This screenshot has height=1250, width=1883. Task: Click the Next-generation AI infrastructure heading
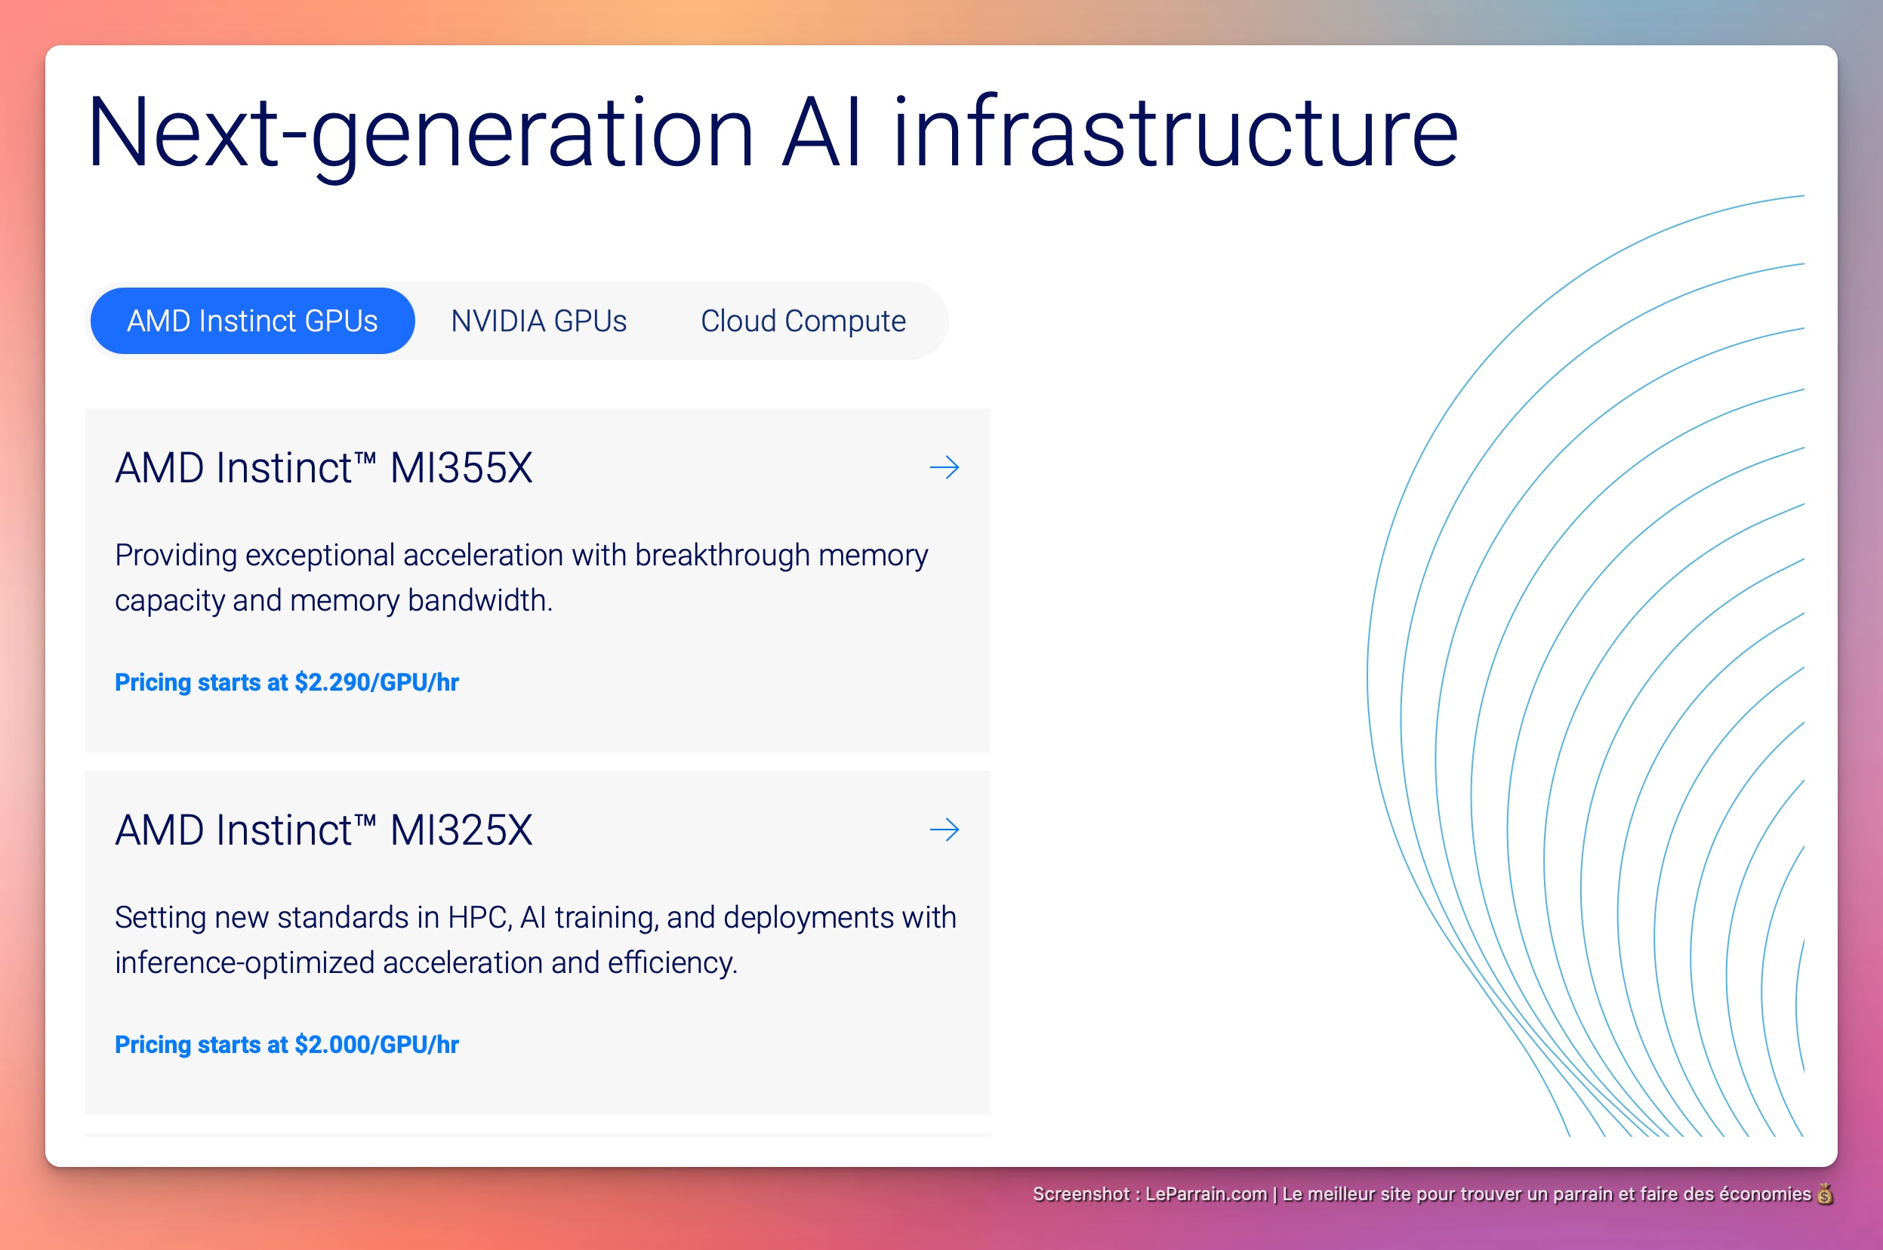[x=772, y=133]
